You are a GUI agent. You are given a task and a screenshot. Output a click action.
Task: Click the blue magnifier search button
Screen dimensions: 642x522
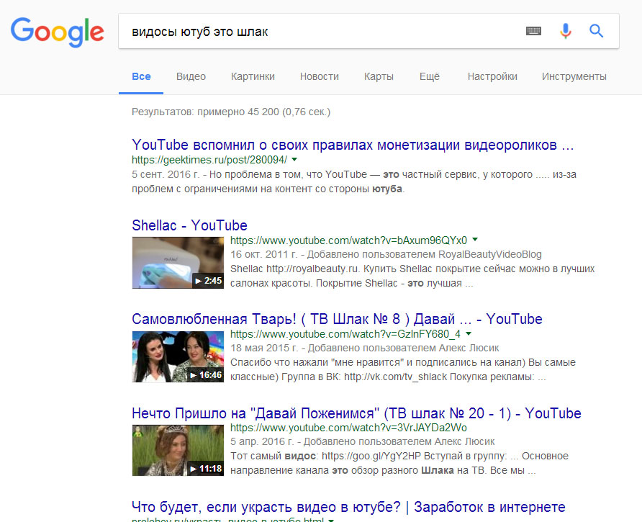tap(596, 31)
